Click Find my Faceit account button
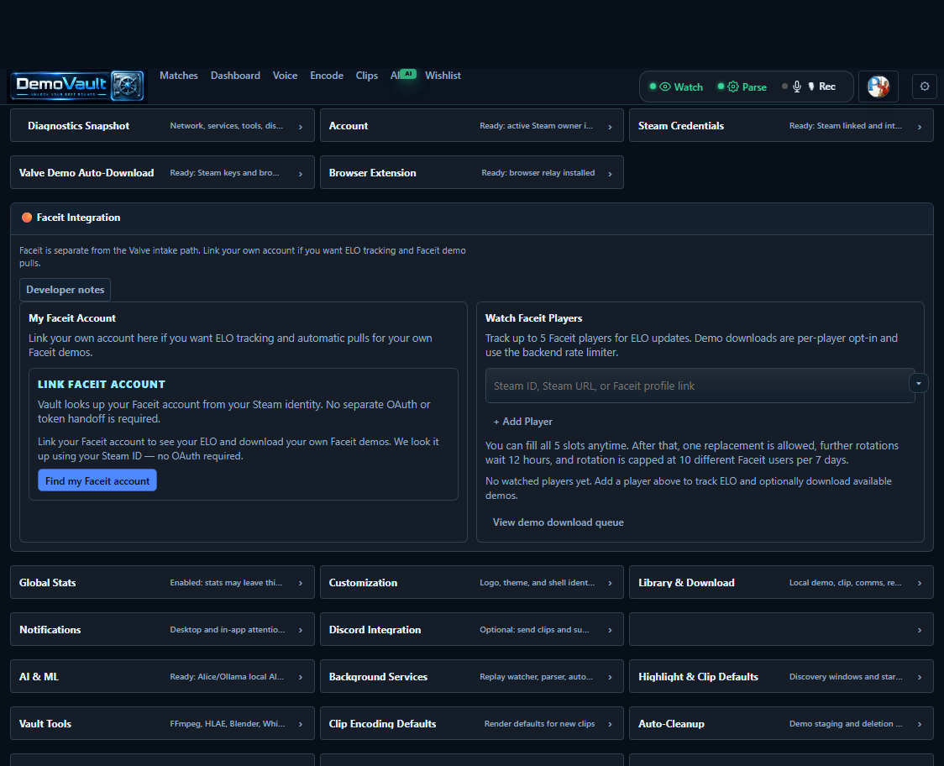 point(97,480)
